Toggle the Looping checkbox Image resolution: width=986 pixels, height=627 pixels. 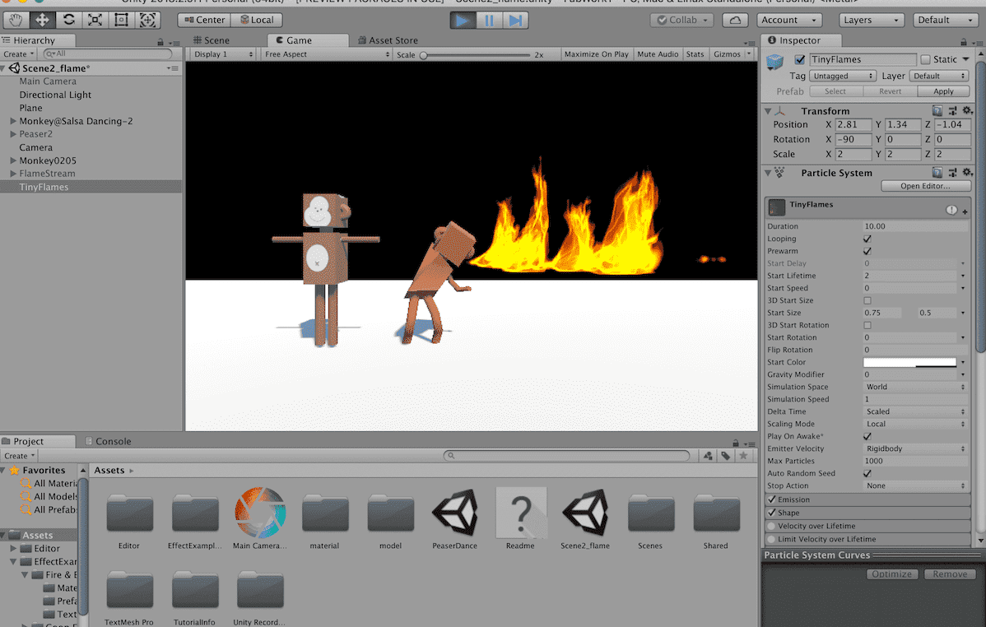point(867,239)
